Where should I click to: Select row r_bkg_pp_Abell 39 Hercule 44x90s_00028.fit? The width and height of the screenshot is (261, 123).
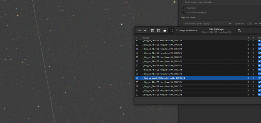pyautogui.click(x=198, y=57)
